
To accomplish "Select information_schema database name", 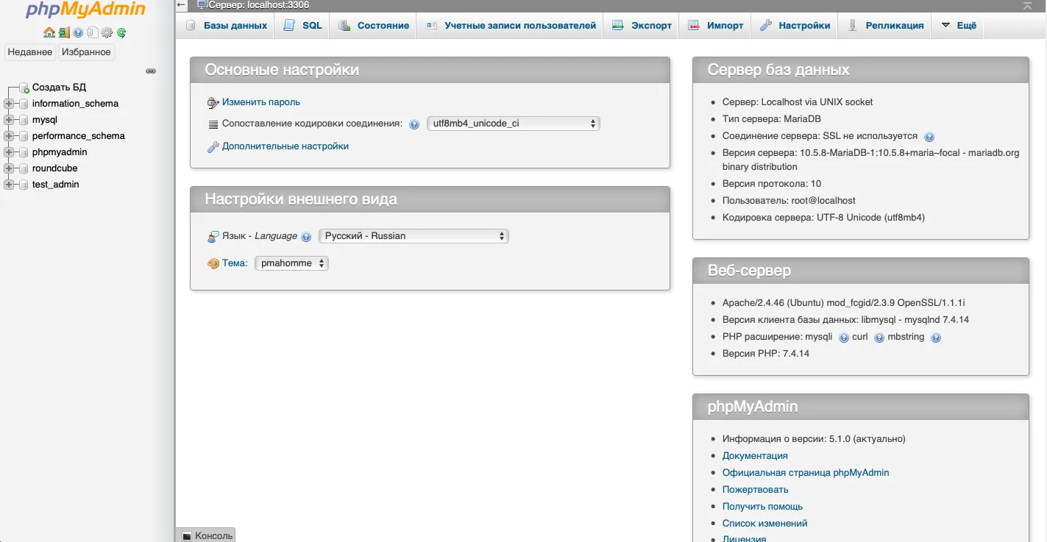I will coord(75,104).
